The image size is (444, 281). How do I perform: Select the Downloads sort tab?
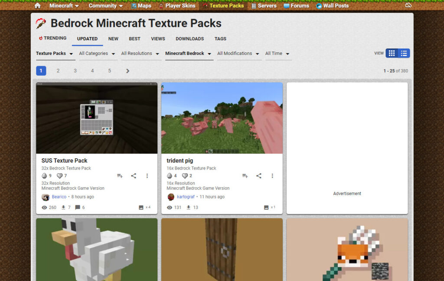click(x=189, y=38)
